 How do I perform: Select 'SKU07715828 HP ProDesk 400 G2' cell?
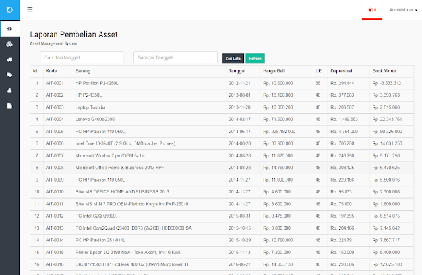coord(150,264)
